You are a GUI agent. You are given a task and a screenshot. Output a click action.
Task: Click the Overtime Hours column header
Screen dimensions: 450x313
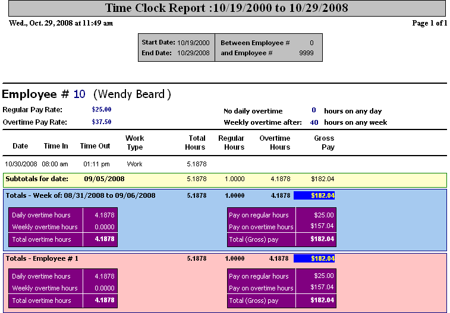[275, 143]
